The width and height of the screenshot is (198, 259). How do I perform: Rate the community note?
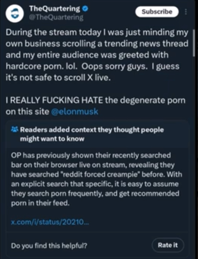tap(168, 245)
